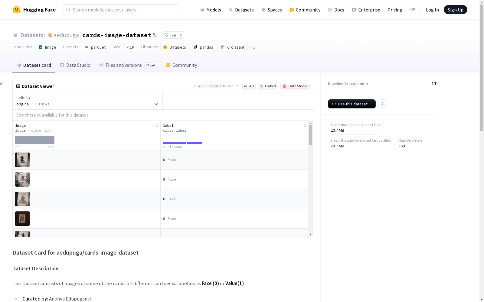Image resolution: width=484 pixels, height=302 pixels.
Task: Open the second row card image thumbnail
Action: point(22,179)
